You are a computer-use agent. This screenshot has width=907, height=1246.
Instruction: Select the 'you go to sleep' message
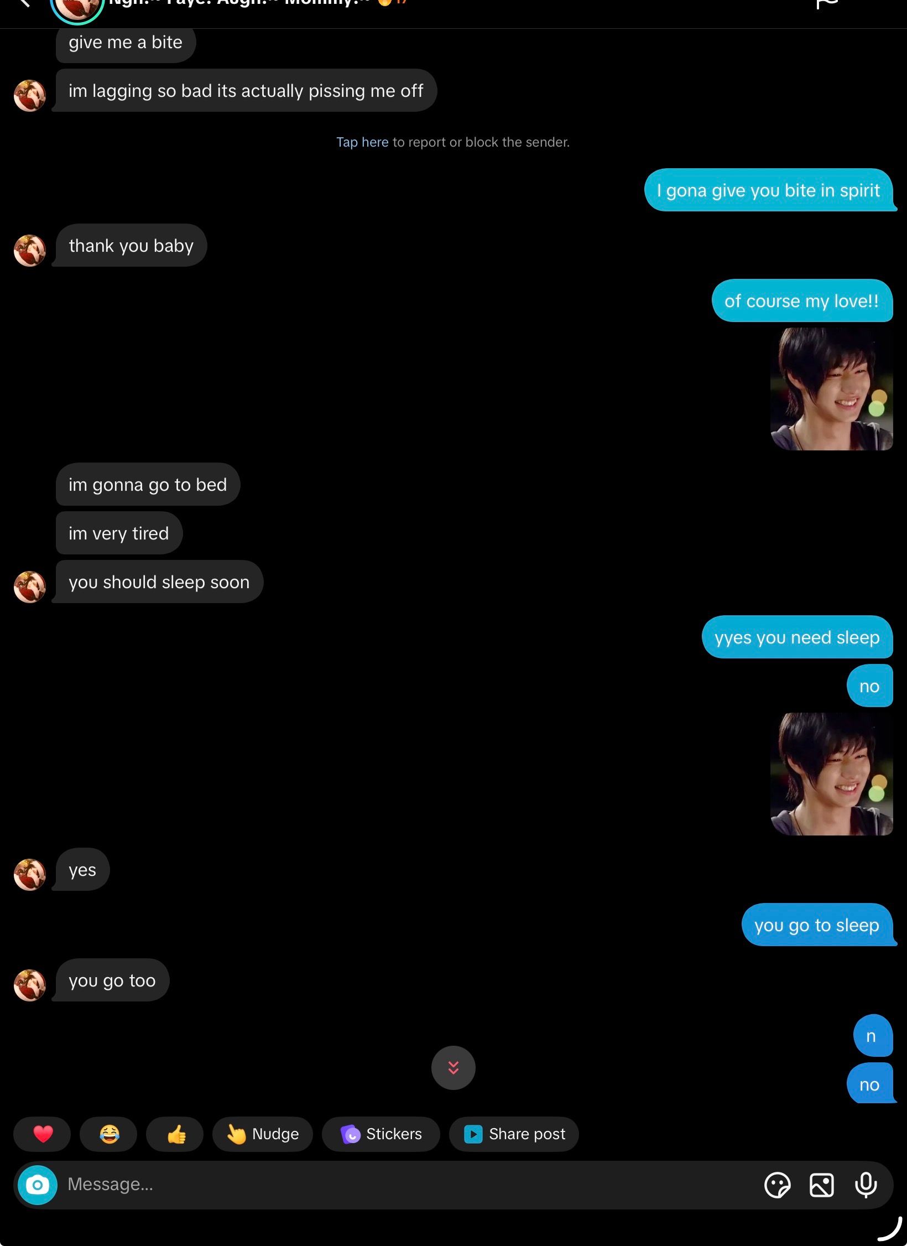817,925
